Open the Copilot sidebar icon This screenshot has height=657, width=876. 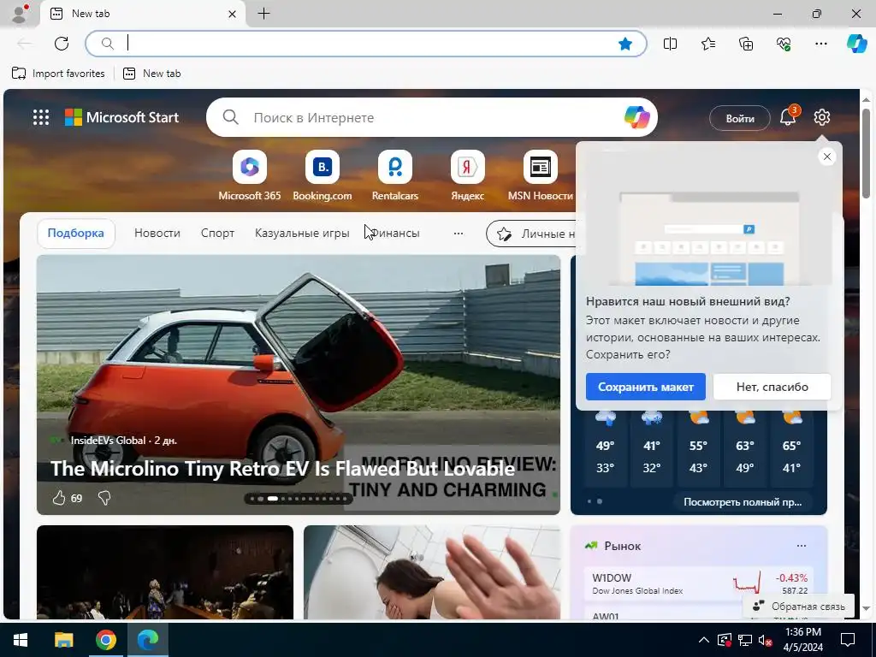point(856,44)
